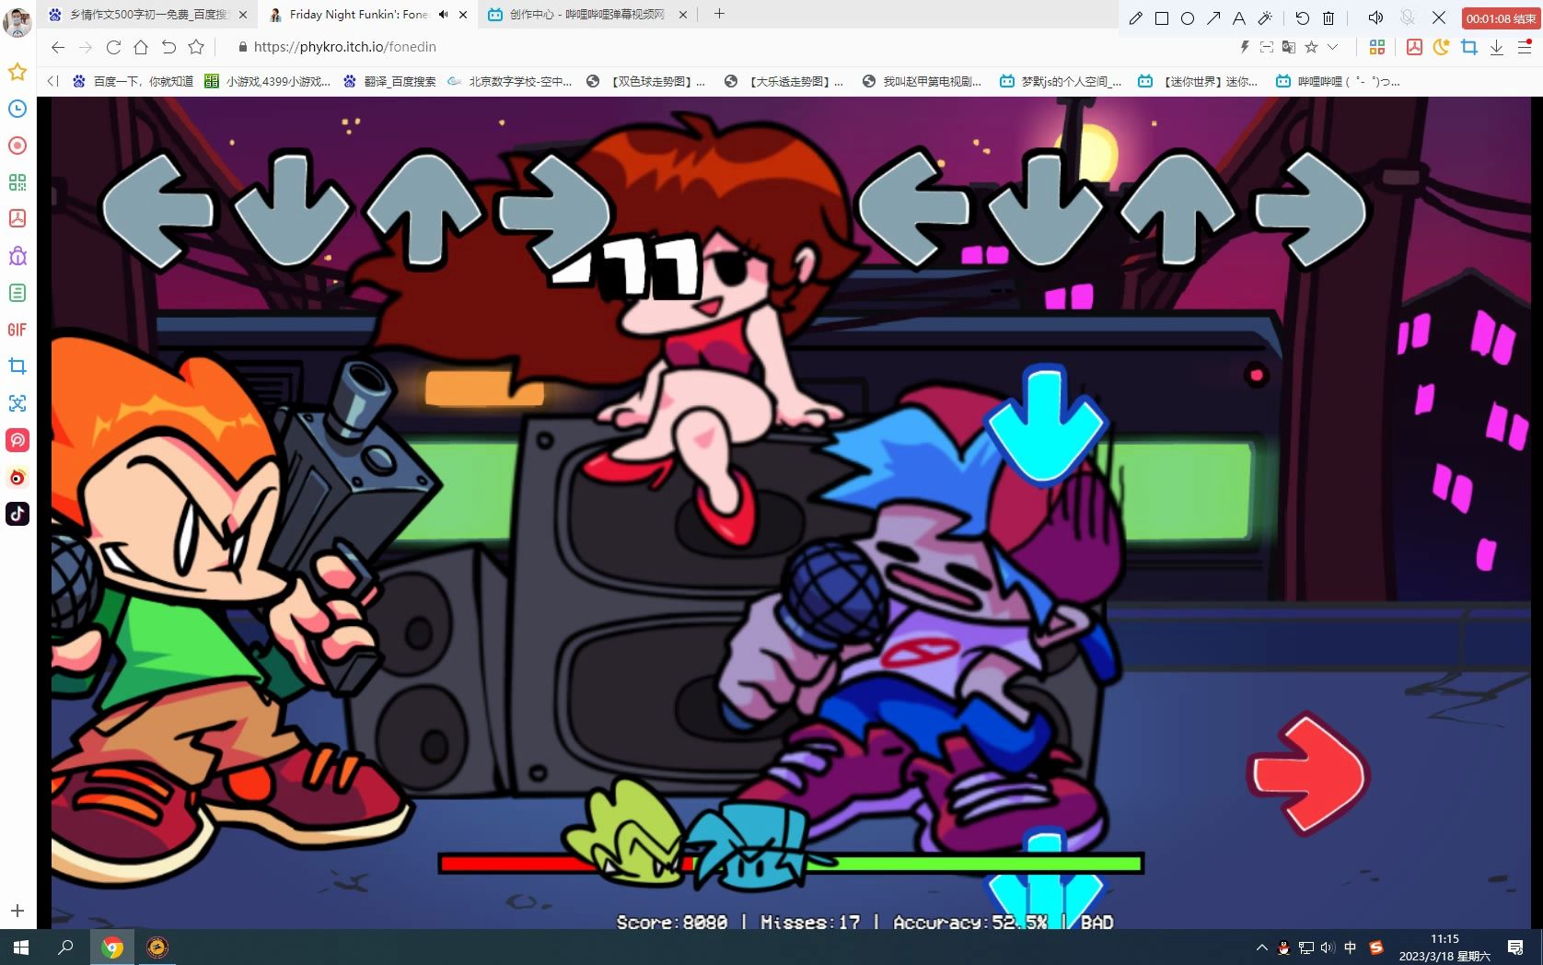
Task: Click the address bar URL phykro.itch.io/fonedin
Action: tap(344, 47)
